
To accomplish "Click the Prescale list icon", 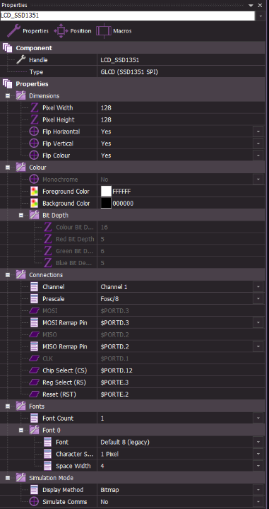I will [34, 298].
